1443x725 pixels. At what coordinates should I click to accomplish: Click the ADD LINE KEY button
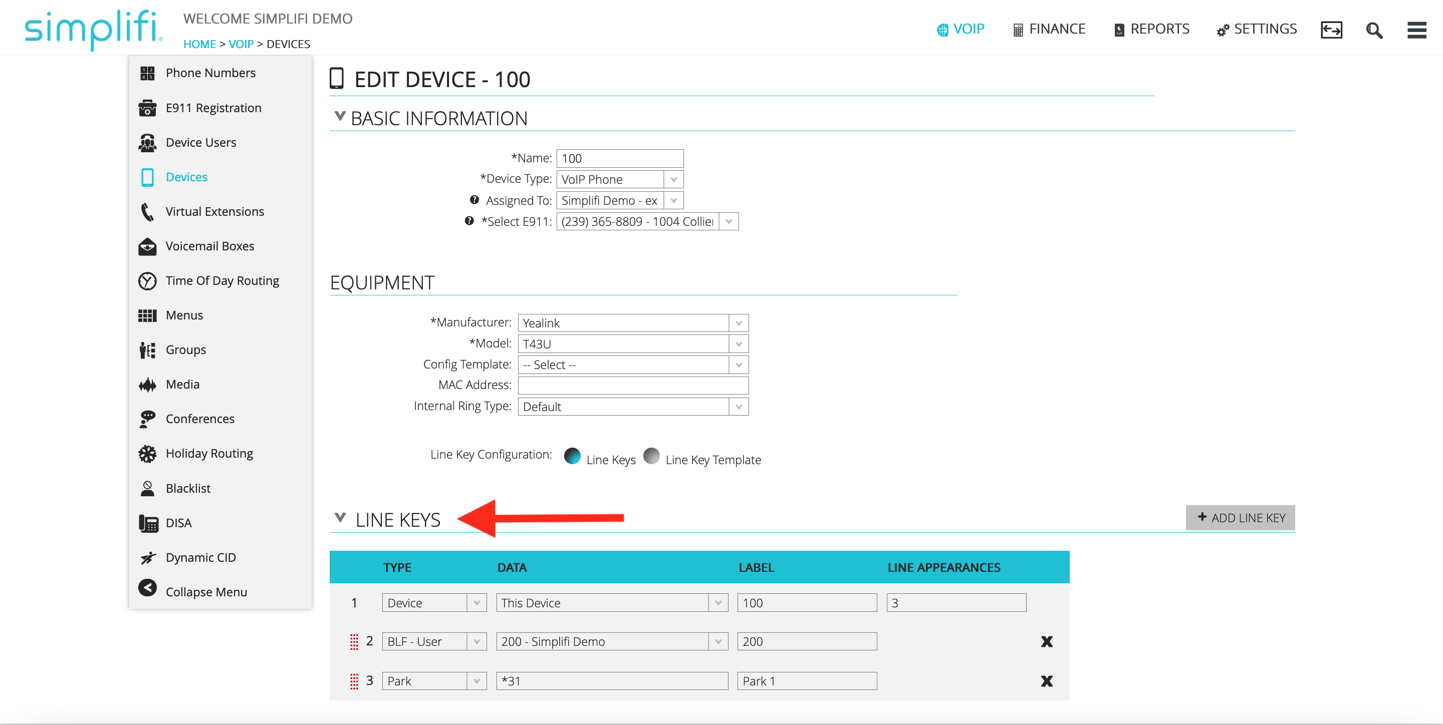(x=1240, y=517)
